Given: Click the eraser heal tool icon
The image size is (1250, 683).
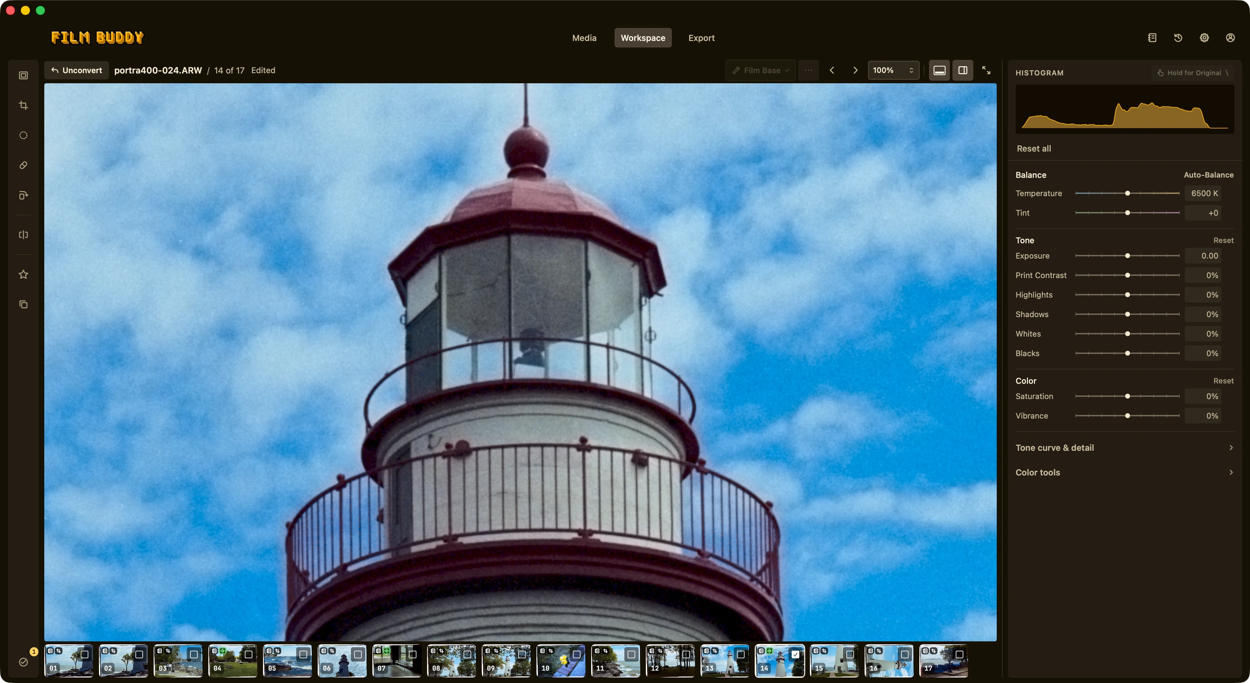Looking at the screenshot, I should 23,165.
